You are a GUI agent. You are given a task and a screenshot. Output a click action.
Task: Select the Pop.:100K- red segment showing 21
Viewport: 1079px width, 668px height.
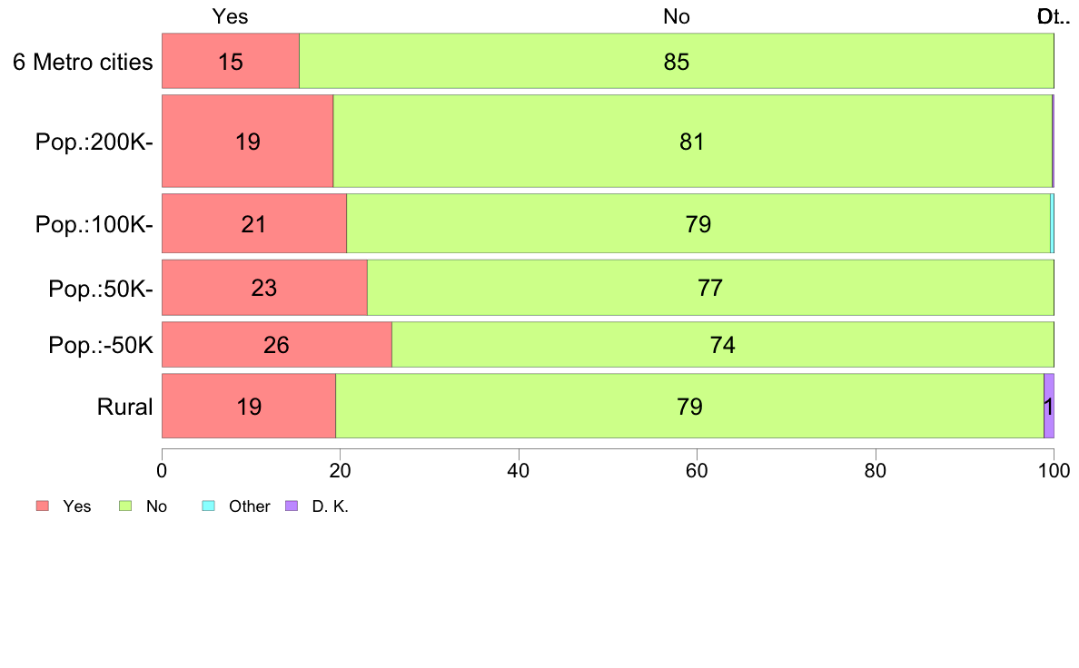[254, 223]
